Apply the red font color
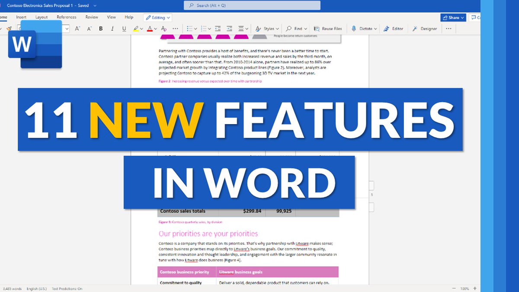519x292 pixels. point(150,29)
